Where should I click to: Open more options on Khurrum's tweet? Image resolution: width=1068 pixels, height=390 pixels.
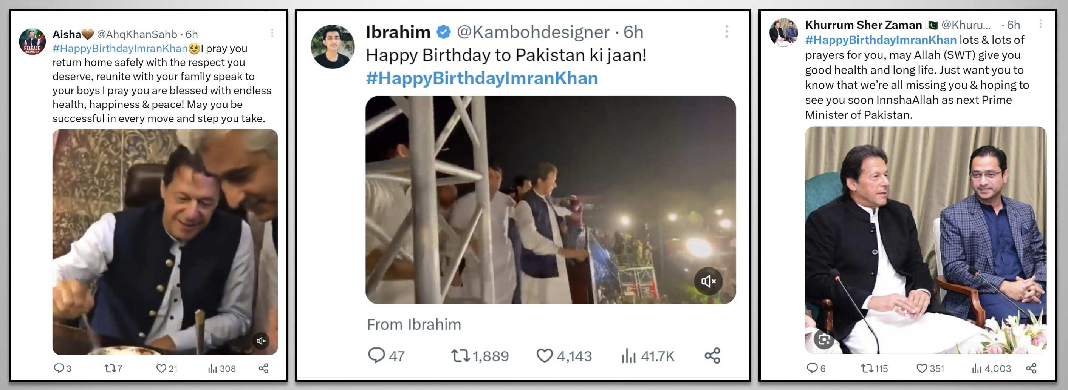coord(1040,24)
